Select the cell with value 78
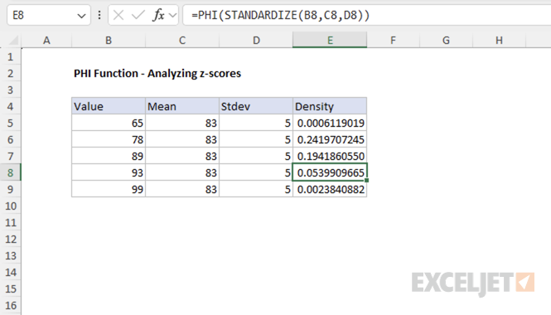 pos(109,139)
